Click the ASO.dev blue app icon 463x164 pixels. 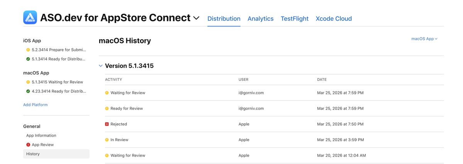[30, 17]
